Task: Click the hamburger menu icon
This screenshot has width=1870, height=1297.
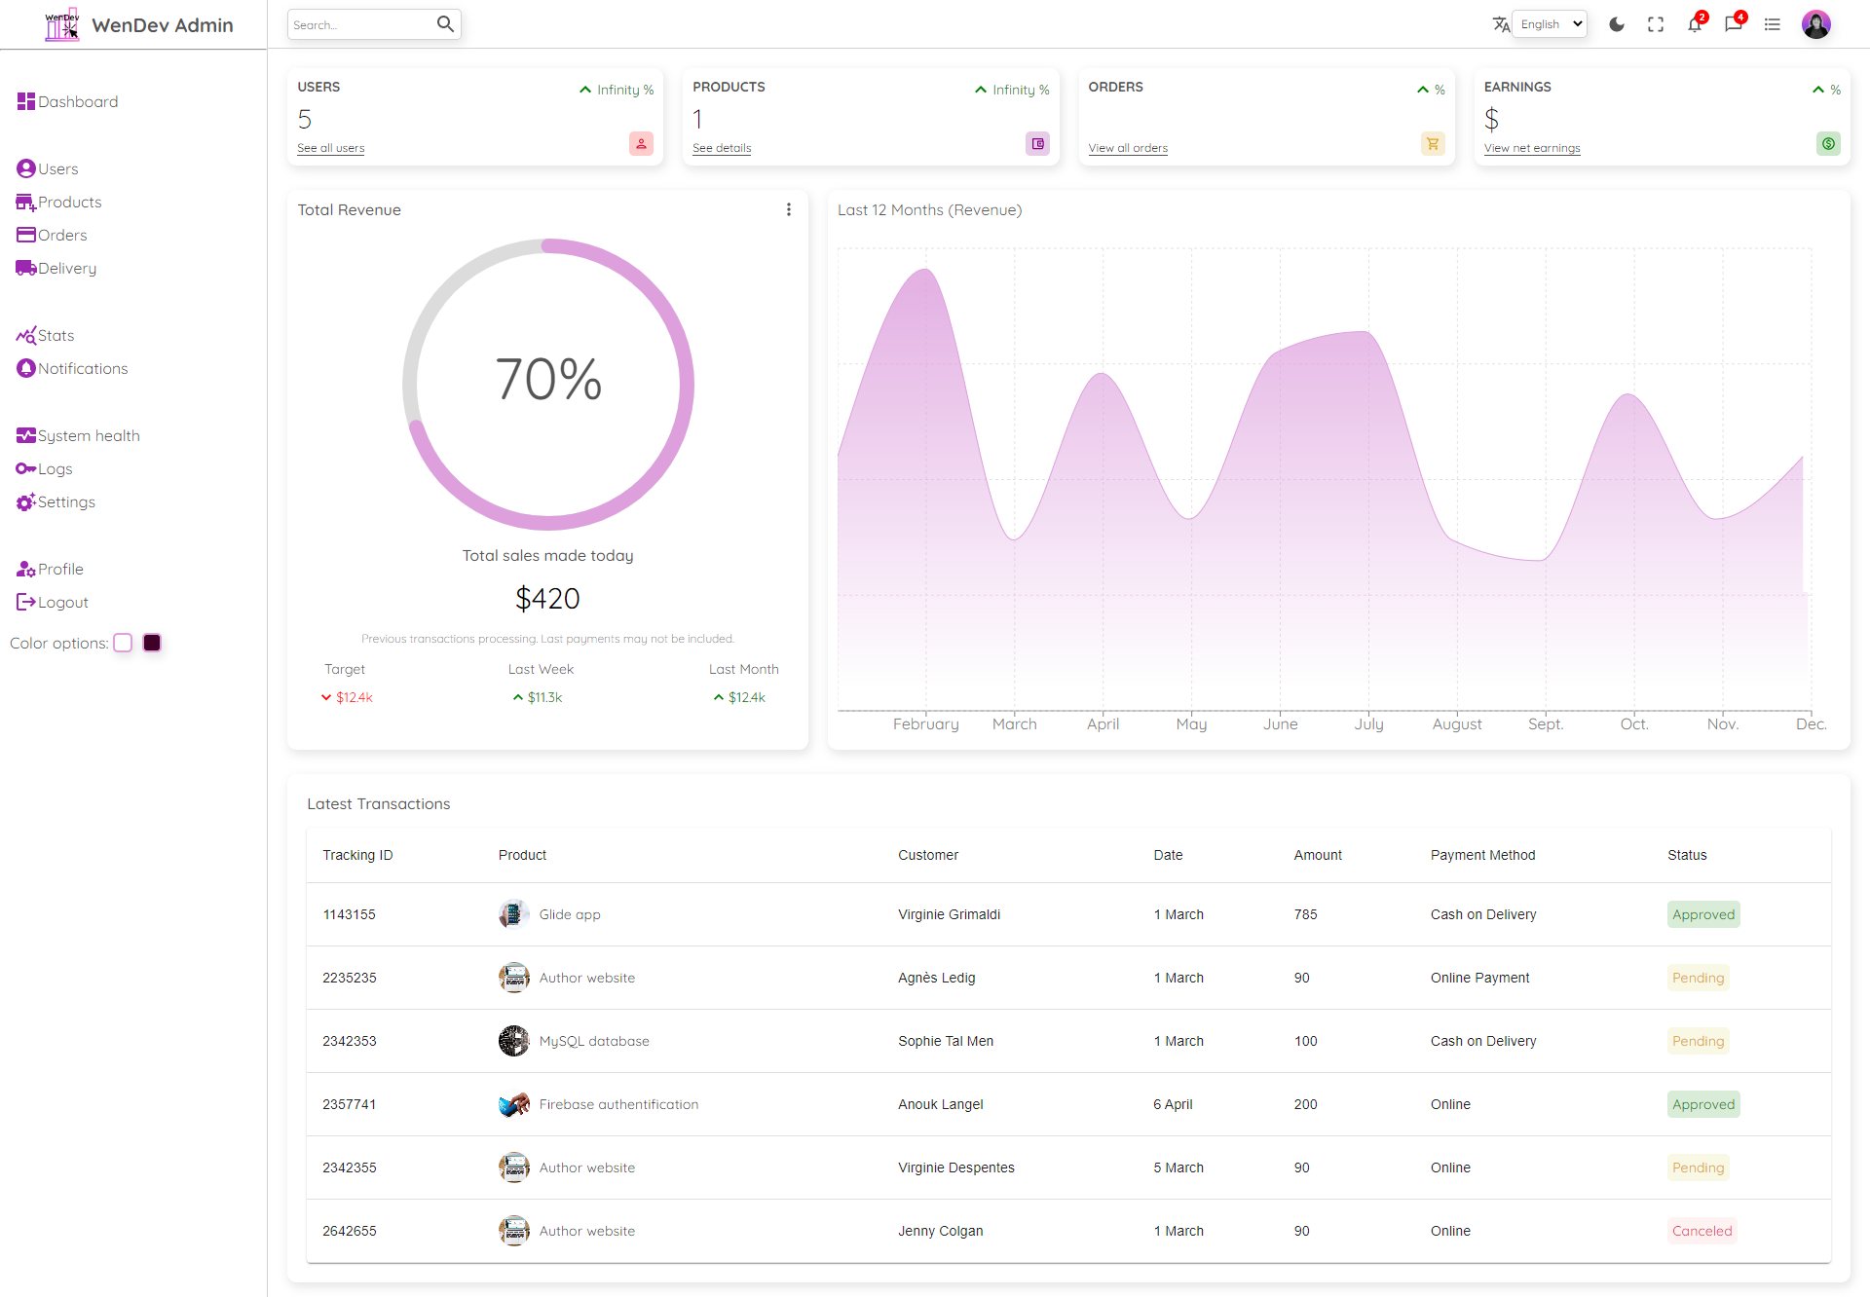Action: click(x=1772, y=25)
